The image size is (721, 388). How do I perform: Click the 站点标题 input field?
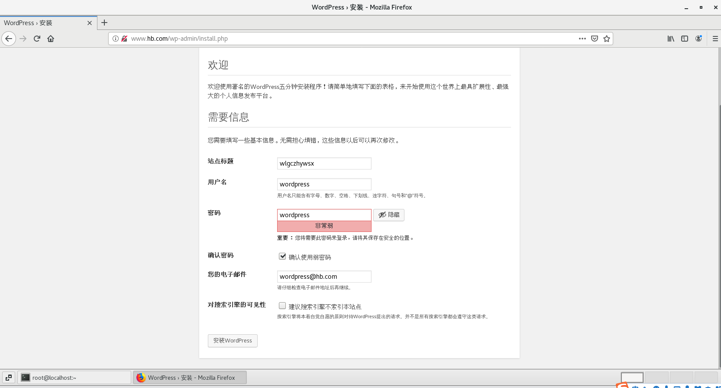click(x=324, y=163)
